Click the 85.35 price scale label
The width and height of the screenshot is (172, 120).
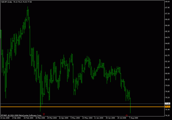tap(167, 31)
